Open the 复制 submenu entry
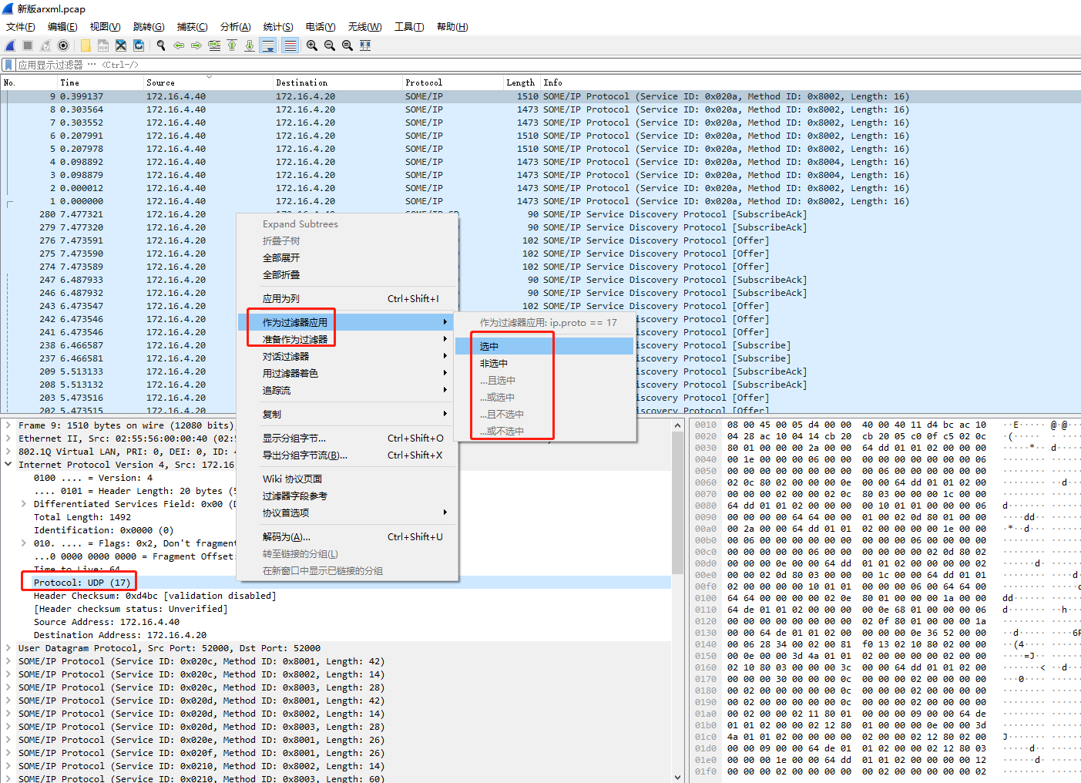 coord(347,414)
